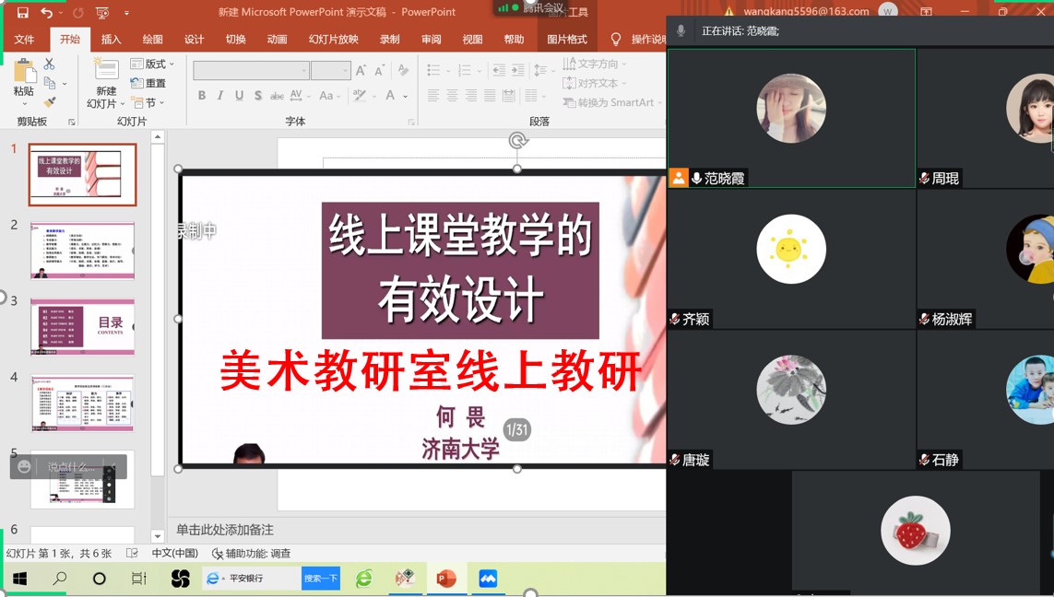1054x597 pixels.
Task: Click the Format Painter brush icon
Action: pyautogui.click(x=50, y=102)
